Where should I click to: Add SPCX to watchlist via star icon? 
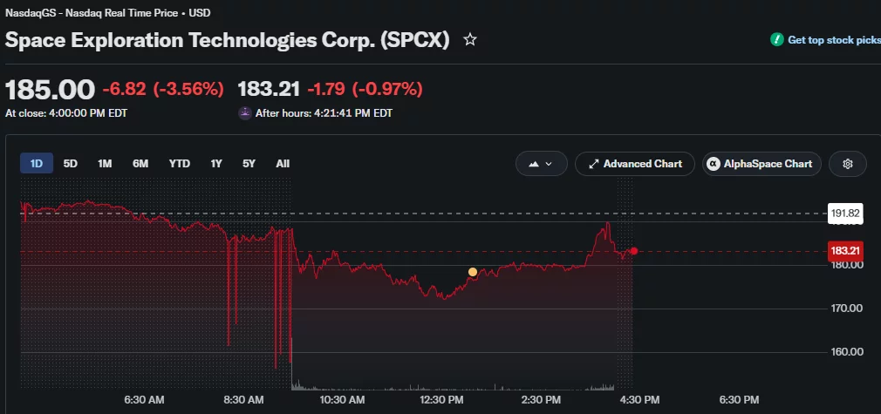[x=469, y=39]
